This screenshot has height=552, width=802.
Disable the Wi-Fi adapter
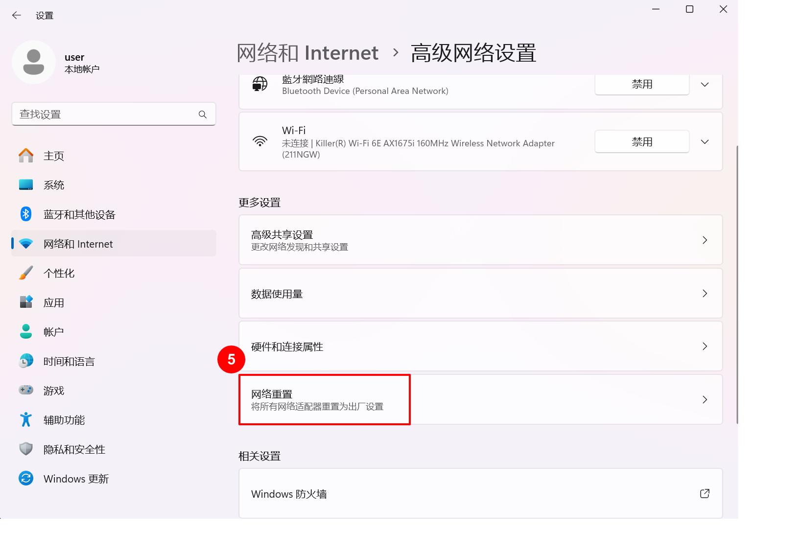click(641, 141)
